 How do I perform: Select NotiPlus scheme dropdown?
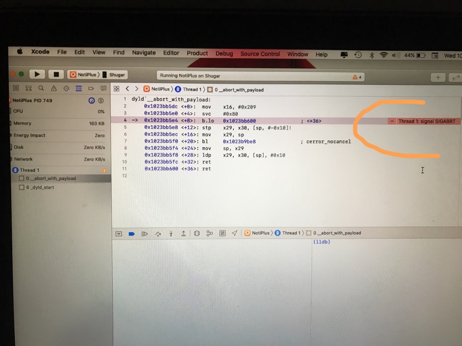point(84,75)
